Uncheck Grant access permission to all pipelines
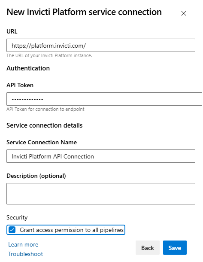The width and height of the screenshot is (203, 262). point(12,230)
